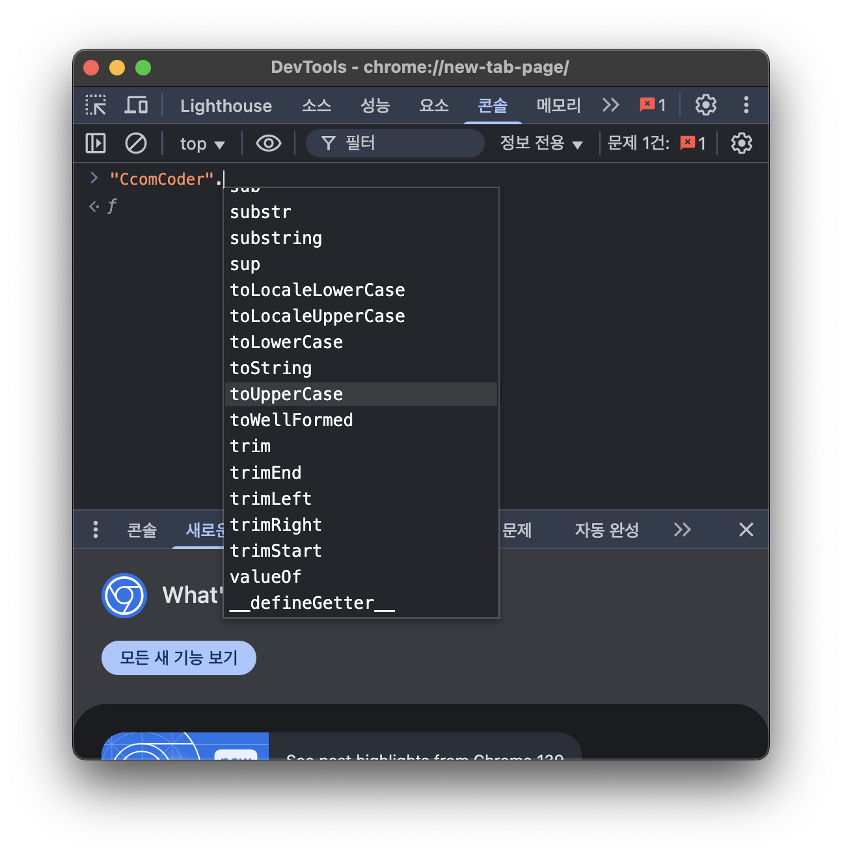Open the drawer 문제 tab

[517, 530]
